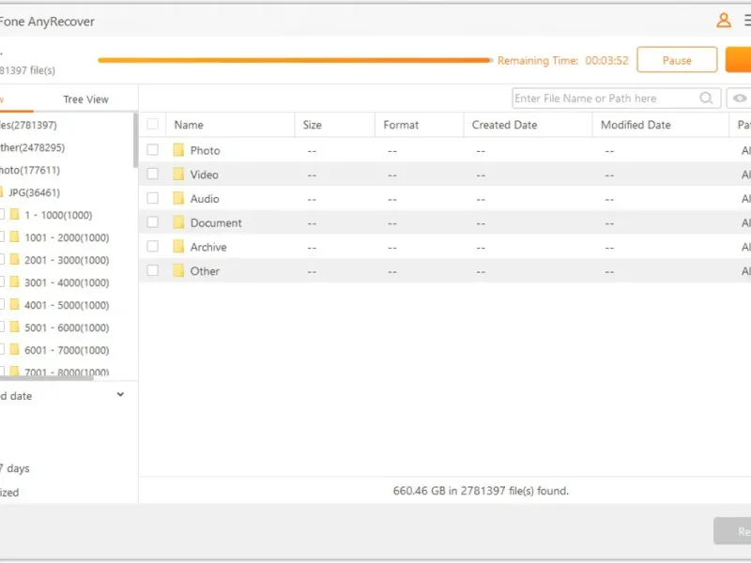Viewport: 751px width, 563px height.
Task: Click folder icon for 3001 - 4000(1000)
Action: [15, 282]
